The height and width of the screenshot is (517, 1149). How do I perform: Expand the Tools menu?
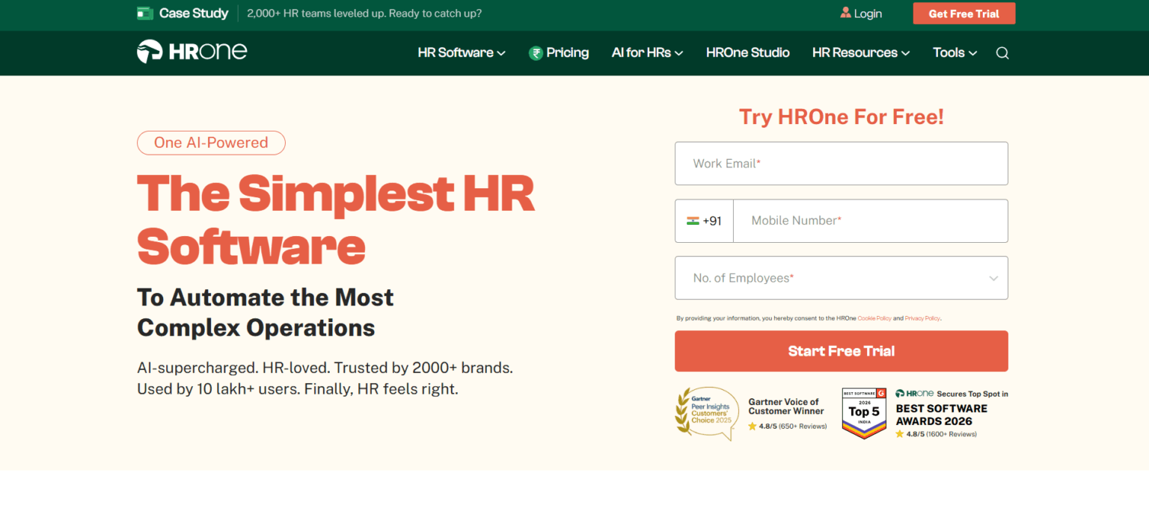tap(955, 52)
